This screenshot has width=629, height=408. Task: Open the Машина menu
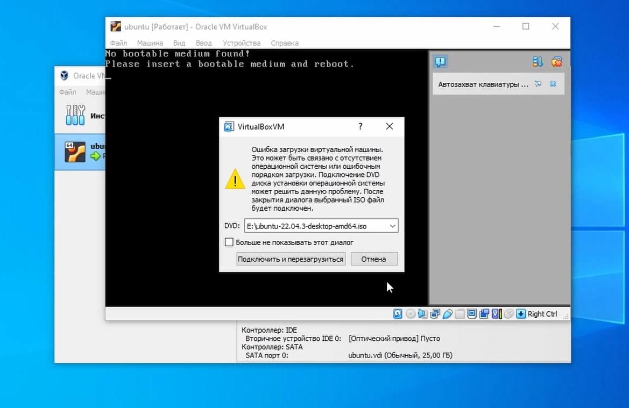tap(150, 43)
